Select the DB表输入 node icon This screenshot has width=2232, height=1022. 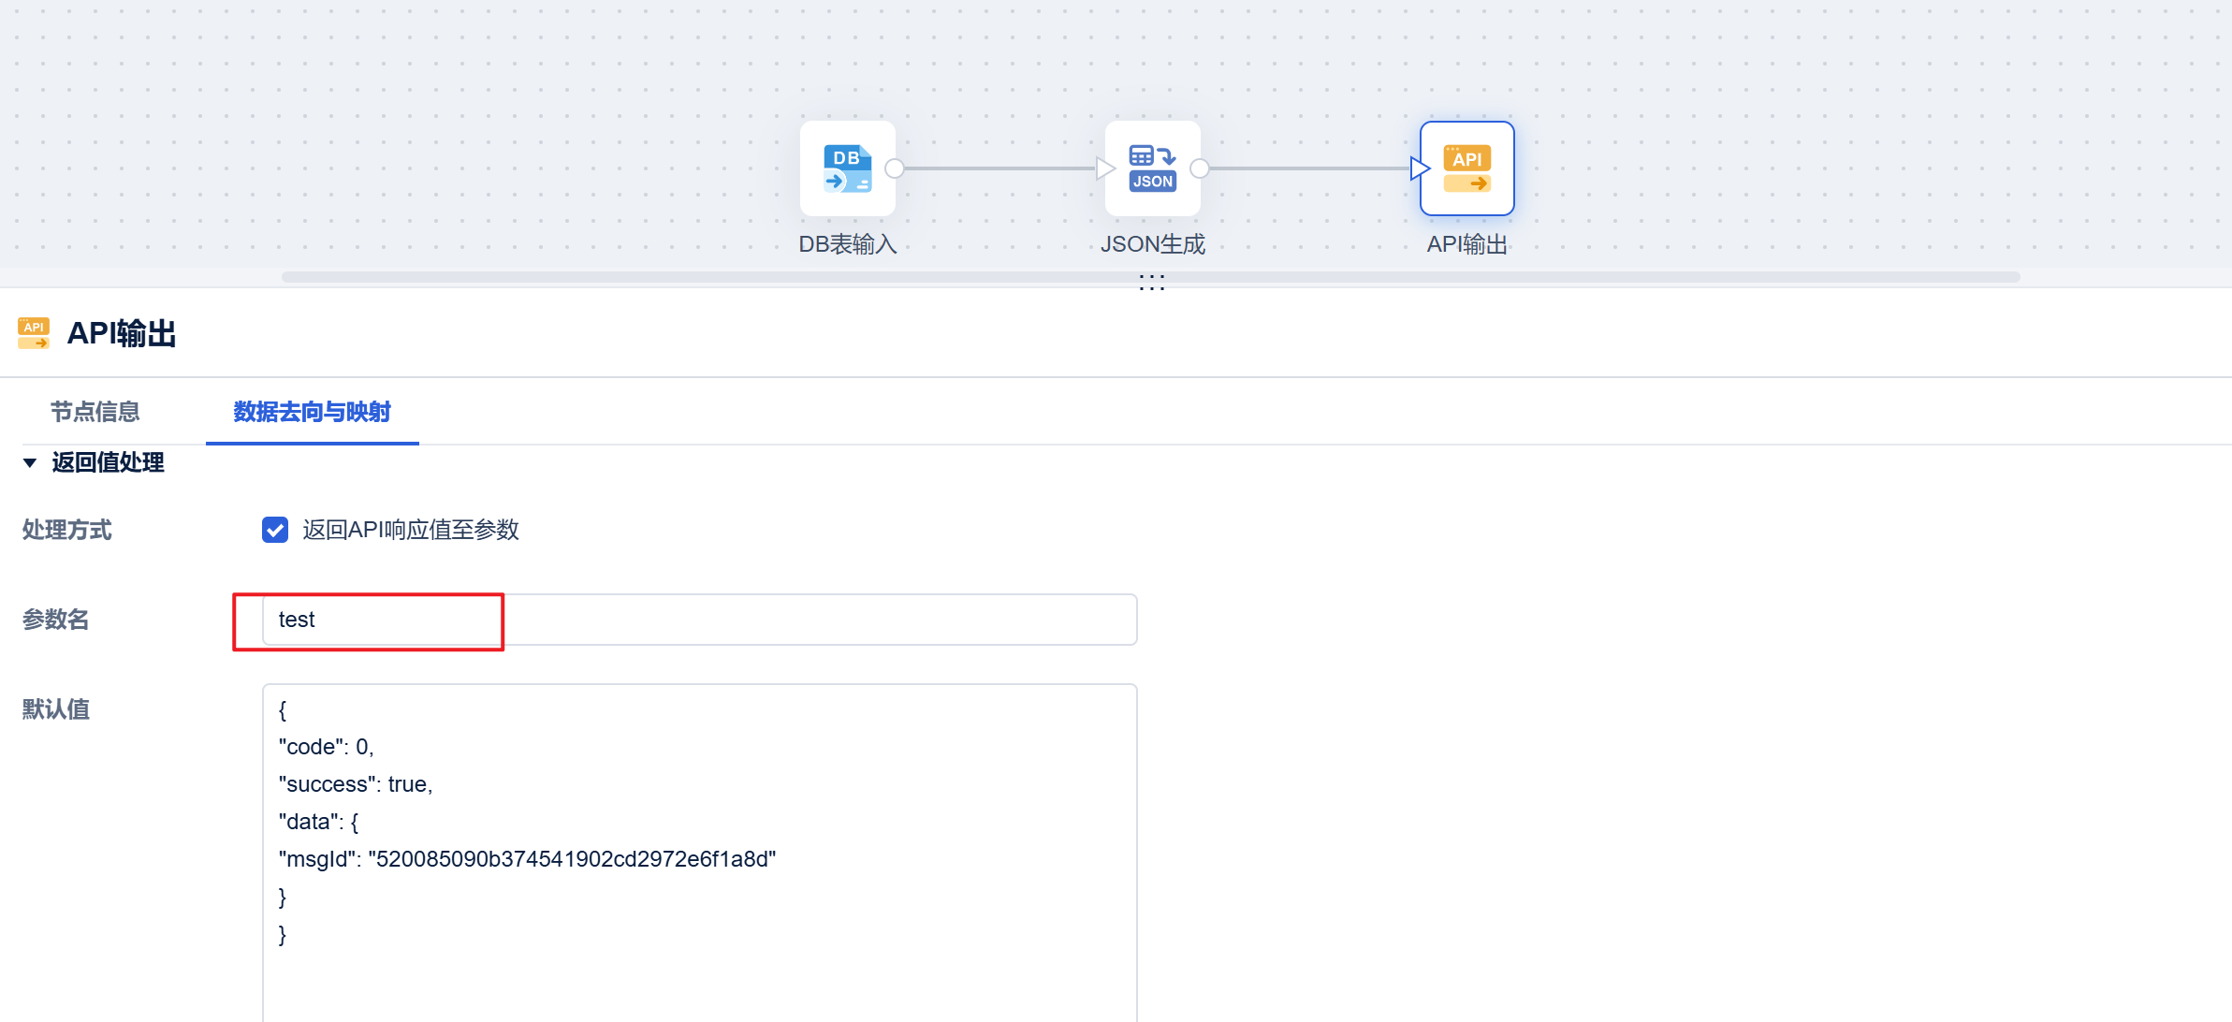tap(847, 168)
